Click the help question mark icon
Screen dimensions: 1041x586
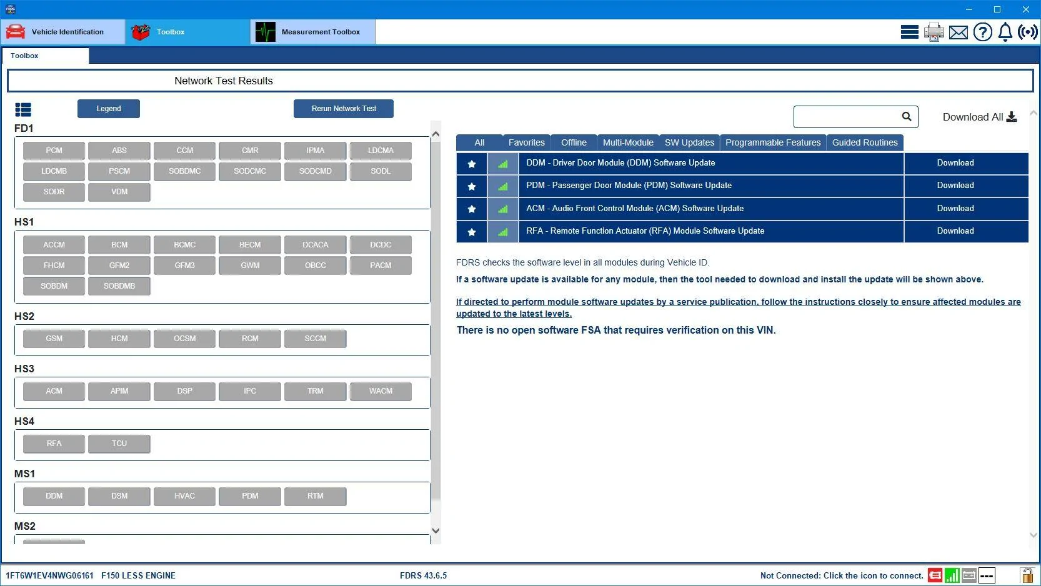pos(982,32)
